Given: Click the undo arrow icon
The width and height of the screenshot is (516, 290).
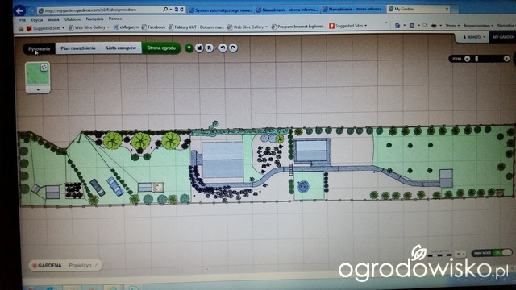Looking at the screenshot, I should (223, 48).
